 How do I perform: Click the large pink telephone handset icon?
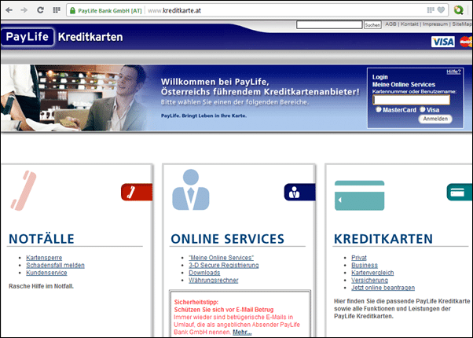(x=24, y=190)
